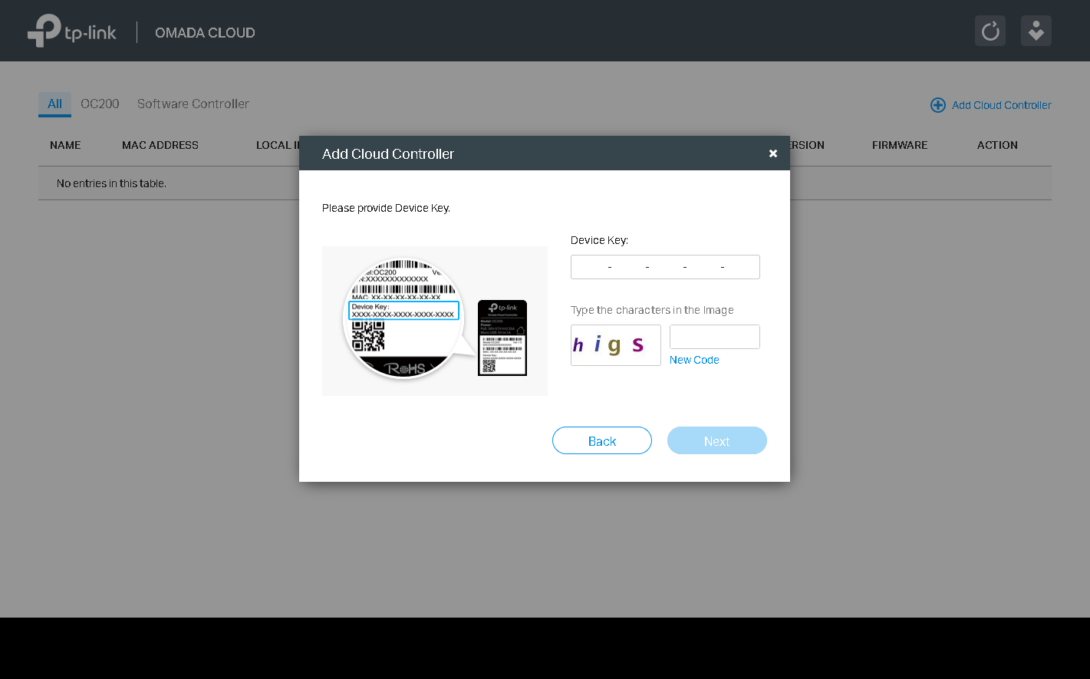The image size is (1090, 679).
Task: Switch to the Software Controller tab
Action: pyautogui.click(x=193, y=104)
